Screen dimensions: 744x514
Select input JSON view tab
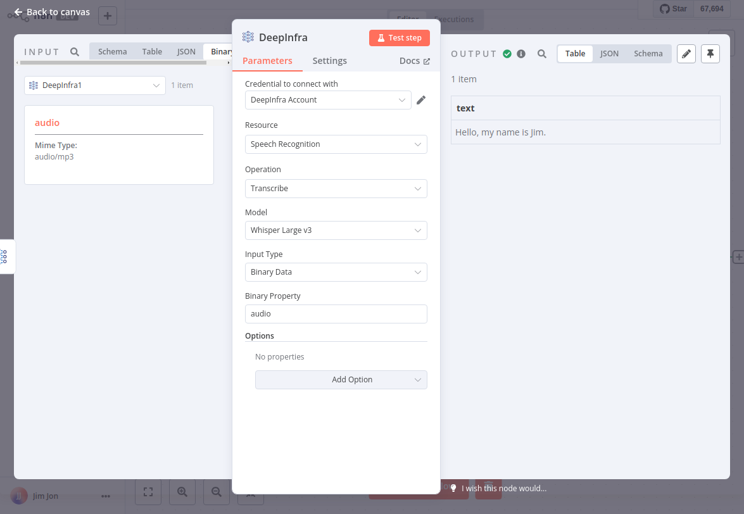pyautogui.click(x=186, y=52)
